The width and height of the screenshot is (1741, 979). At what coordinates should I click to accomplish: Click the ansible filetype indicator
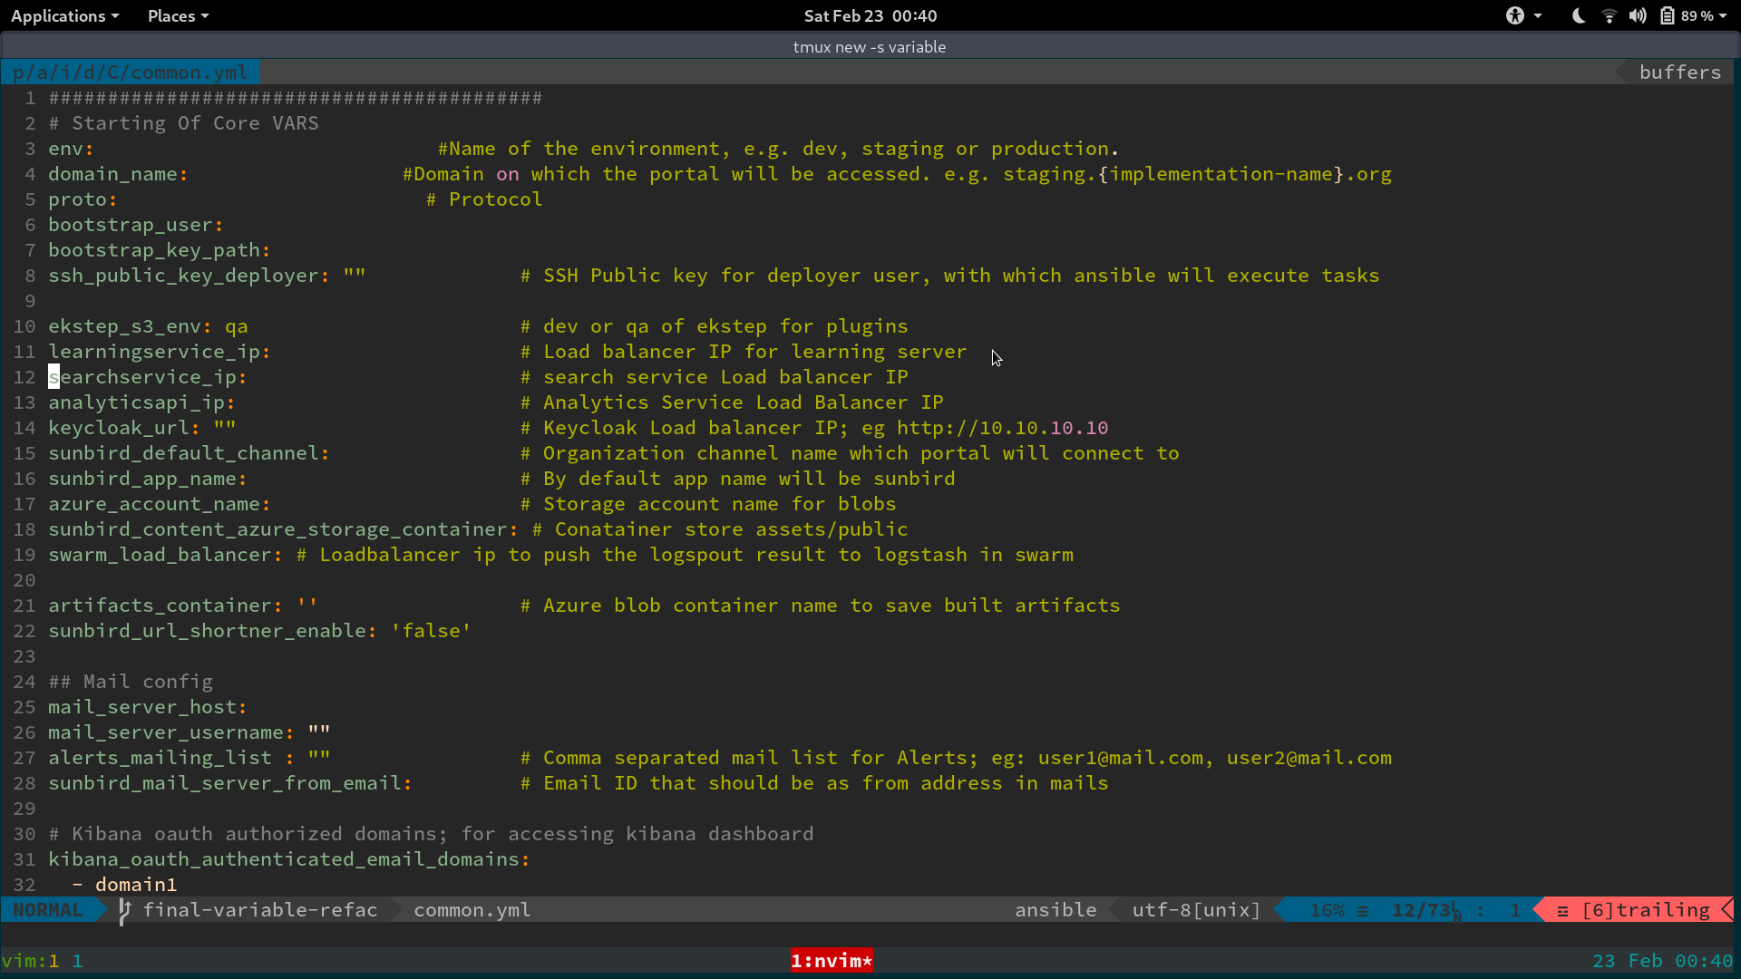click(1055, 909)
